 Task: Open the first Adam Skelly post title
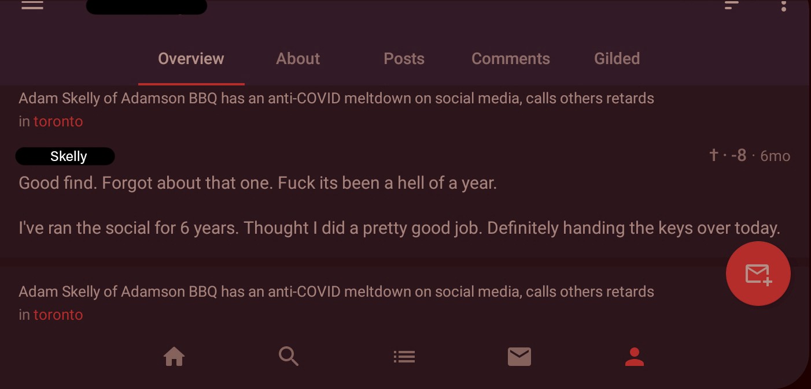tap(336, 98)
